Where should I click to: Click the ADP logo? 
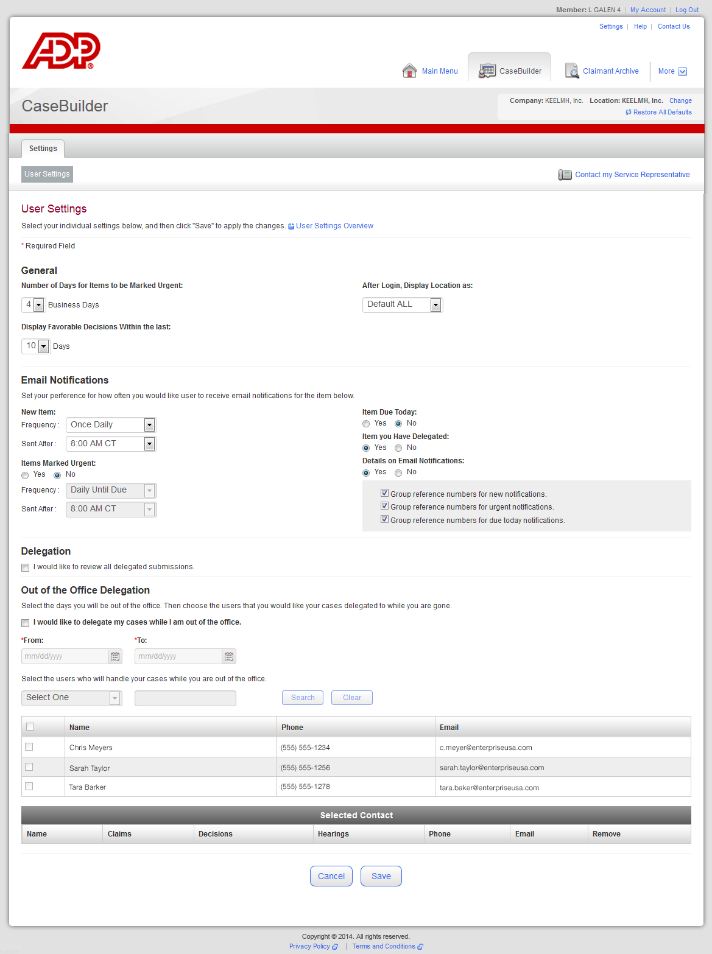point(61,51)
